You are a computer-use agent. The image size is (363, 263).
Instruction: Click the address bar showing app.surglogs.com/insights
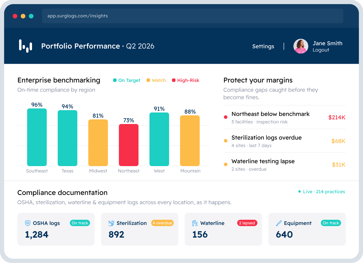pos(193,16)
